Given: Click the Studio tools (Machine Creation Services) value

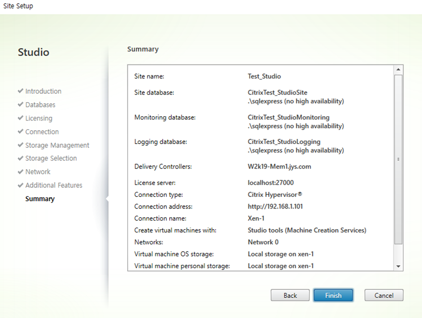Looking at the screenshot, I should pos(307,230).
